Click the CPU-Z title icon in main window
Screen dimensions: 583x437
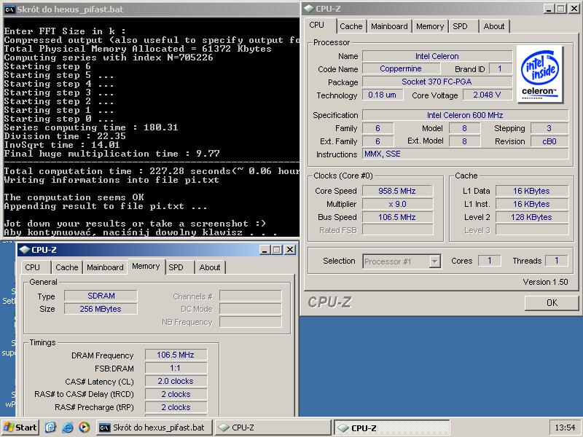(309, 9)
